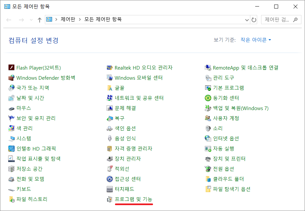Click the 파일 히스토리 folder icon
Screen dimensions: 305x211
click(11, 199)
